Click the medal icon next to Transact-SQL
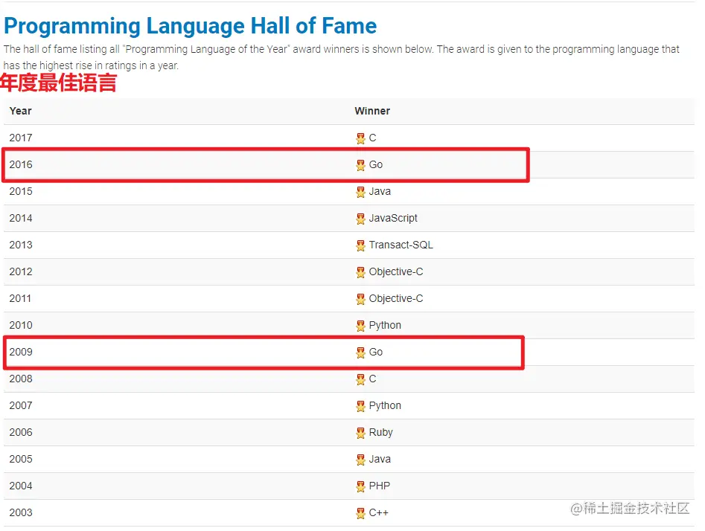The image size is (705, 531). click(360, 245)
